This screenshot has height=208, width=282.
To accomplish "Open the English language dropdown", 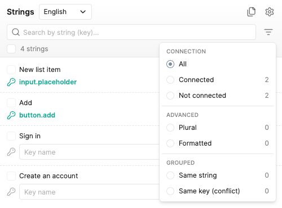I will [65, 12].
